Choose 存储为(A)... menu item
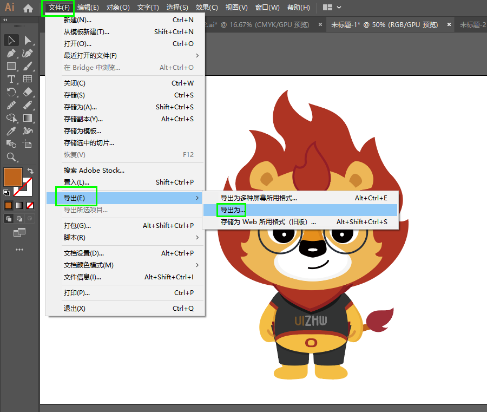 point(125,107)
